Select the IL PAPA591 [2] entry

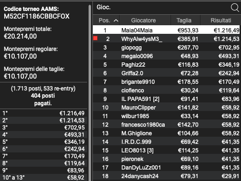tap(166, 99)
